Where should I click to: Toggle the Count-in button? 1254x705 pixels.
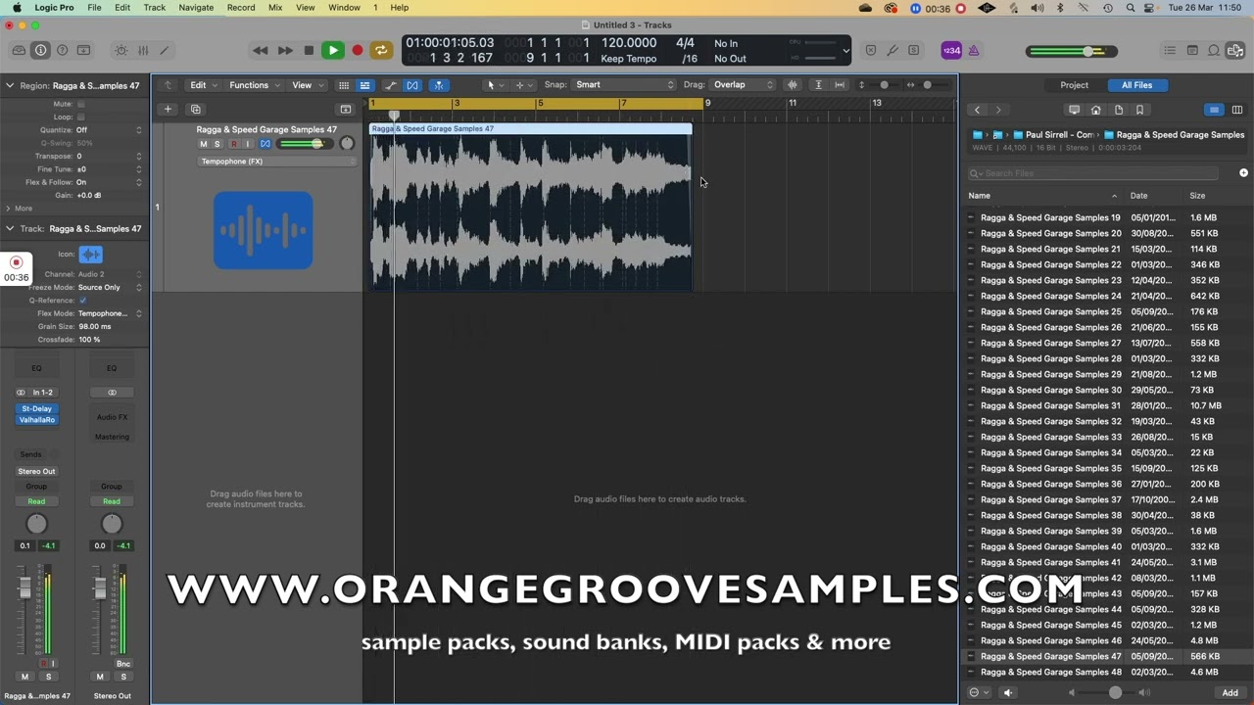[x=951, y=50]
